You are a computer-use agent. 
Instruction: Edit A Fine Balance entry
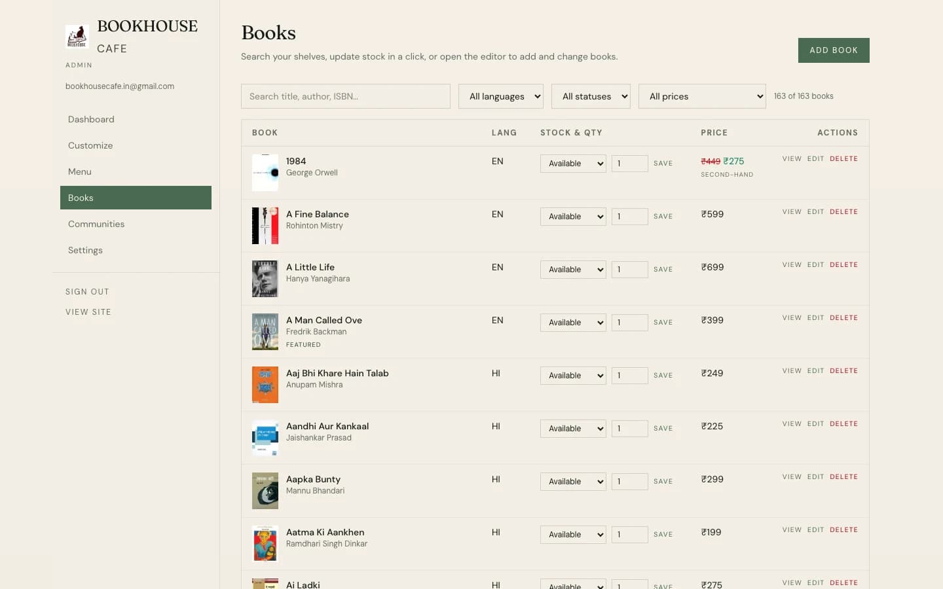tap(815, 212)
